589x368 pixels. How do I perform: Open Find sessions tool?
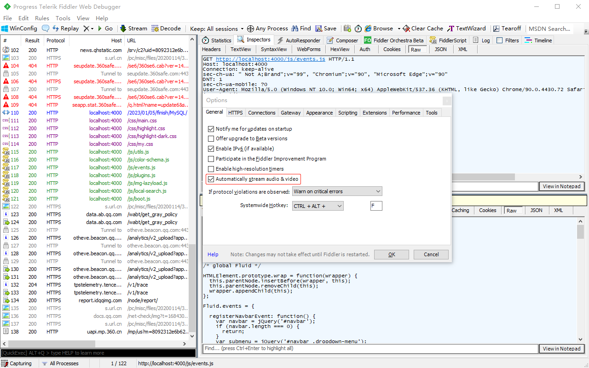(x=301, y=29)
